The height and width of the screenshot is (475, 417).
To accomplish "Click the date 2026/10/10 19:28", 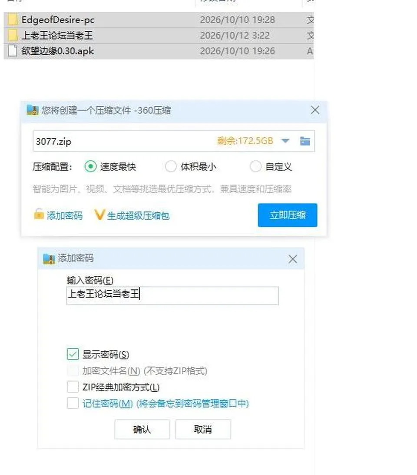I will click(x=238, y=20).
